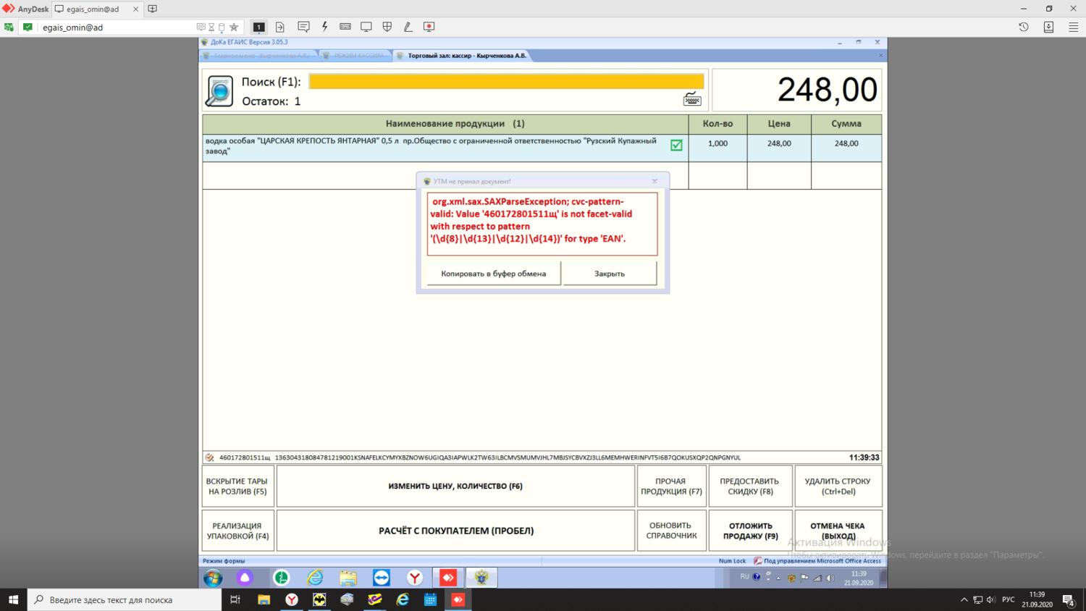Open the AnyDesk hamburger menu

click(1073, 27)
